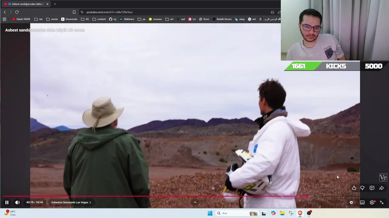Close the YouTube browser tab

click(47, 4)
